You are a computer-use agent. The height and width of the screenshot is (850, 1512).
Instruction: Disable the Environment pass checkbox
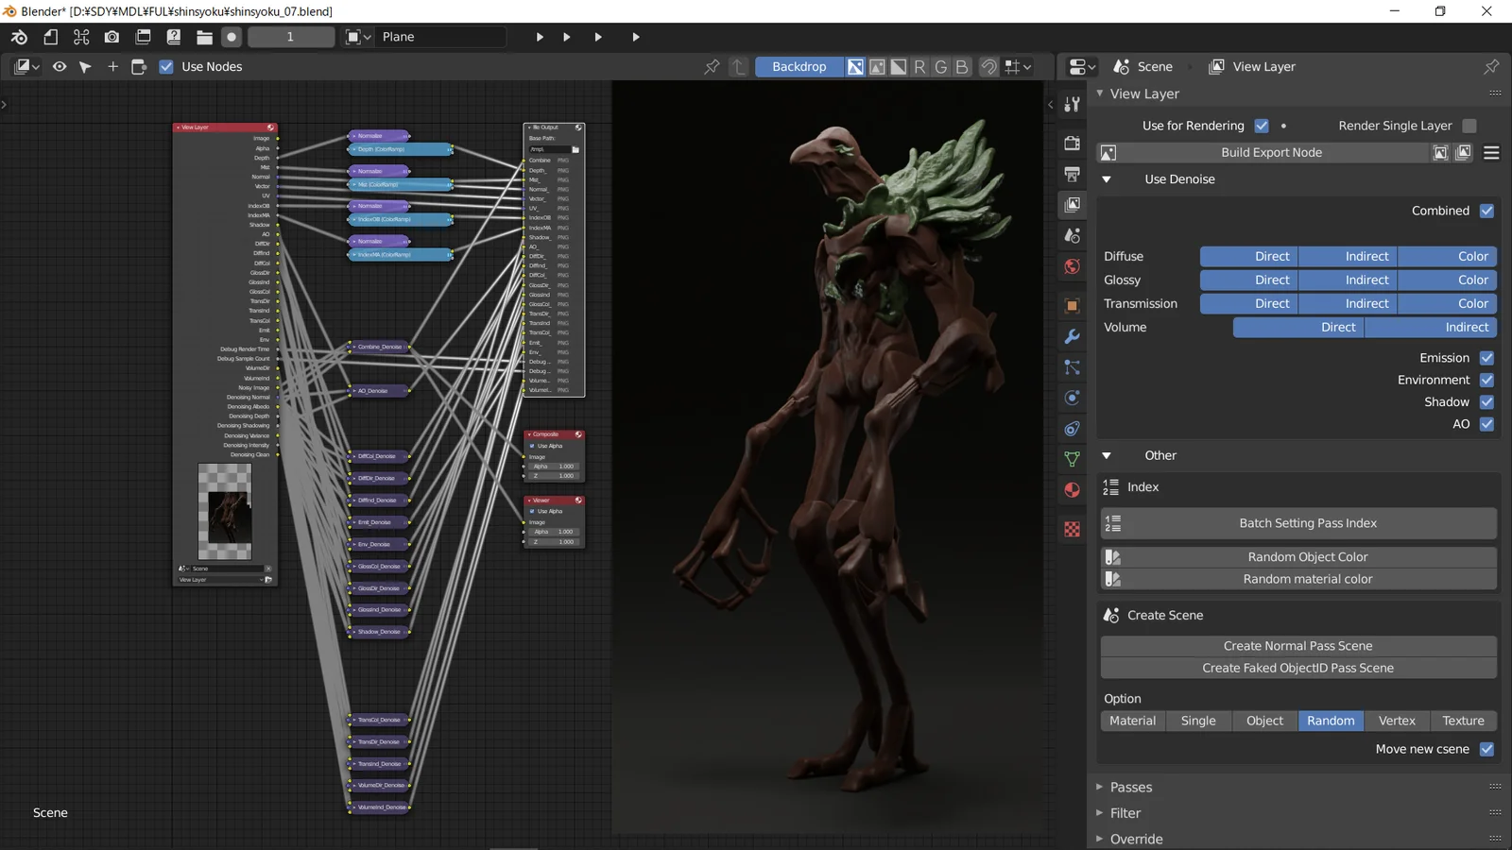(1486, 380)
